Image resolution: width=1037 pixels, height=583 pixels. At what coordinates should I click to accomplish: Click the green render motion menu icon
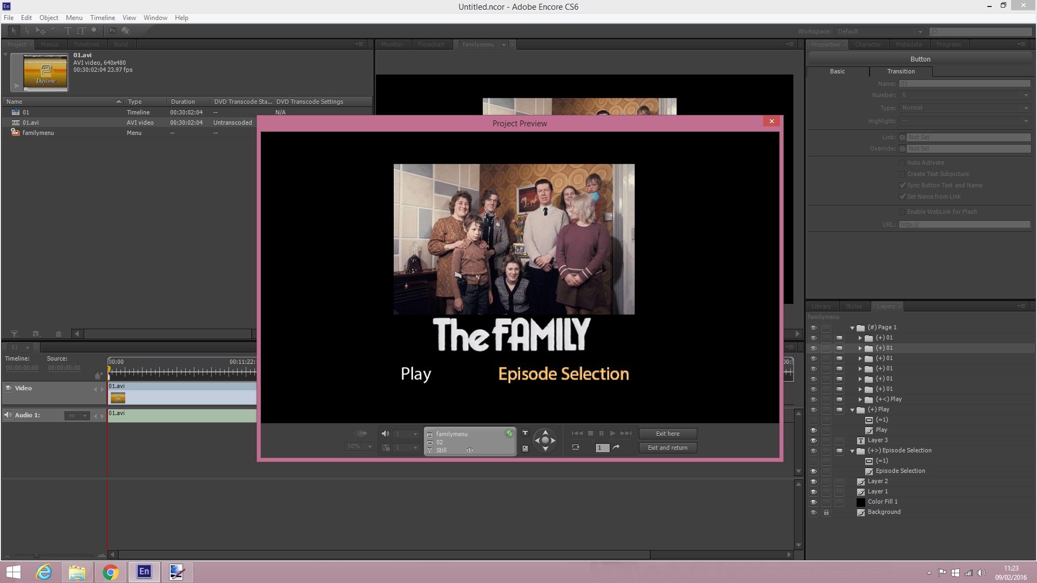pos(509,433)
